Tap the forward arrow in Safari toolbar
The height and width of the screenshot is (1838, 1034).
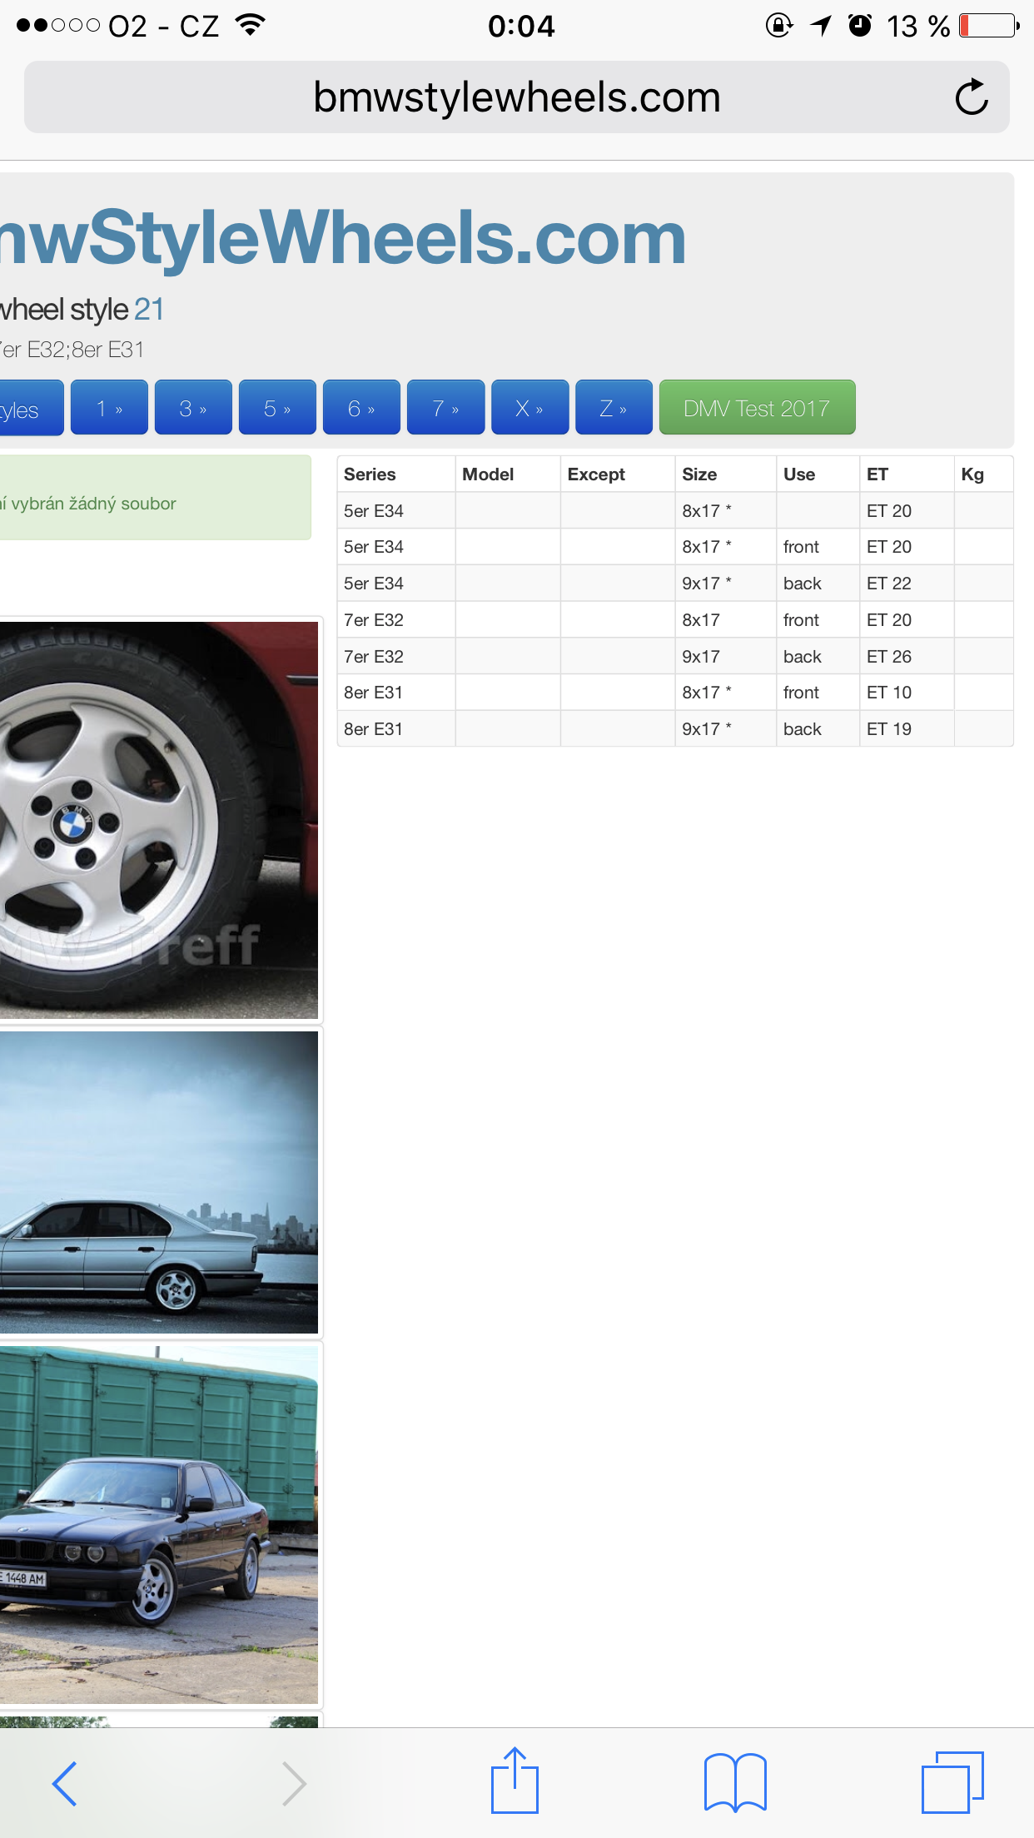[294, 1783]
